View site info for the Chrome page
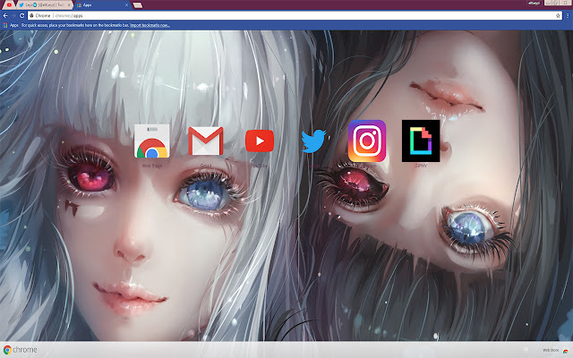The height and width of the screenshot is (358, 573). coord(39,16)
